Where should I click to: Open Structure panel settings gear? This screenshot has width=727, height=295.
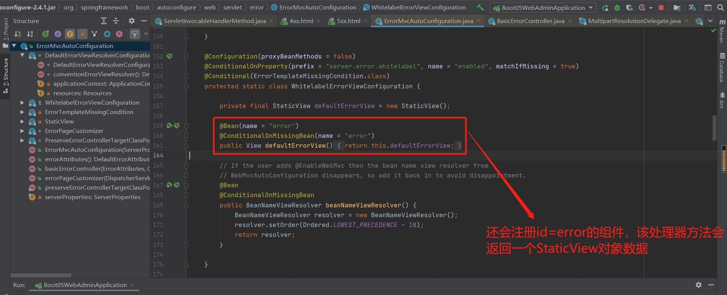tap(131, 21)
